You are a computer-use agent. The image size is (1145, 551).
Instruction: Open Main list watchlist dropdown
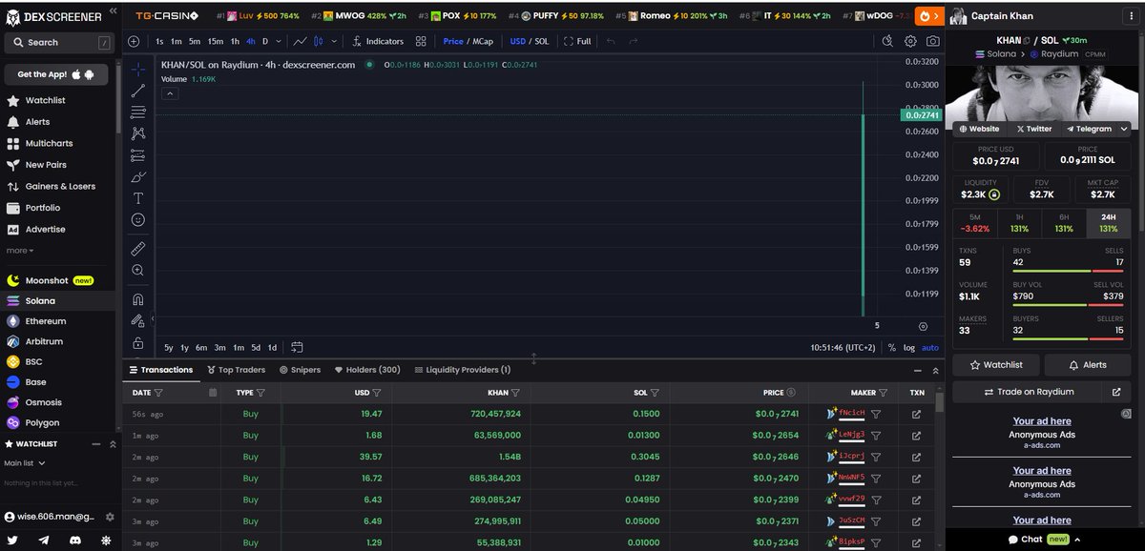pos(26,463)
